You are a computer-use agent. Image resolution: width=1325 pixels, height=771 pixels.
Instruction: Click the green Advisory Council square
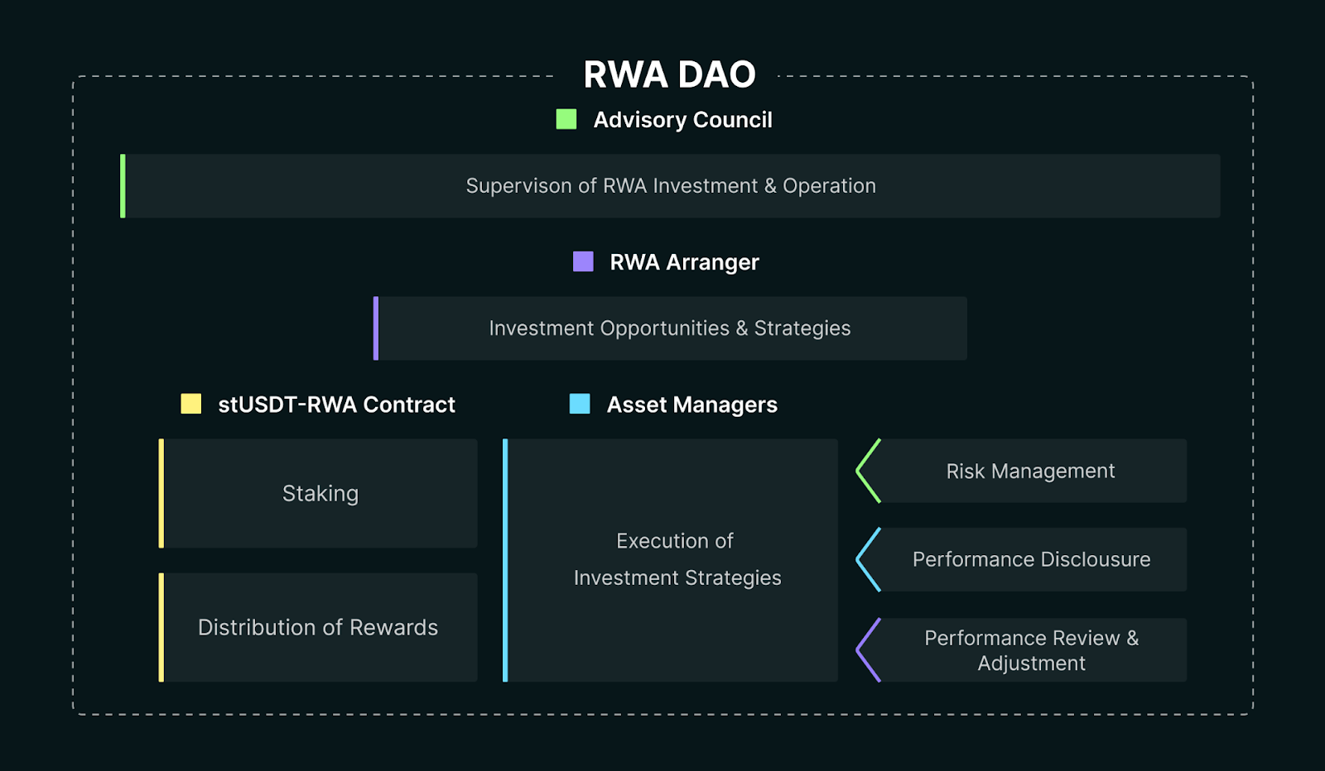[566, 119]
